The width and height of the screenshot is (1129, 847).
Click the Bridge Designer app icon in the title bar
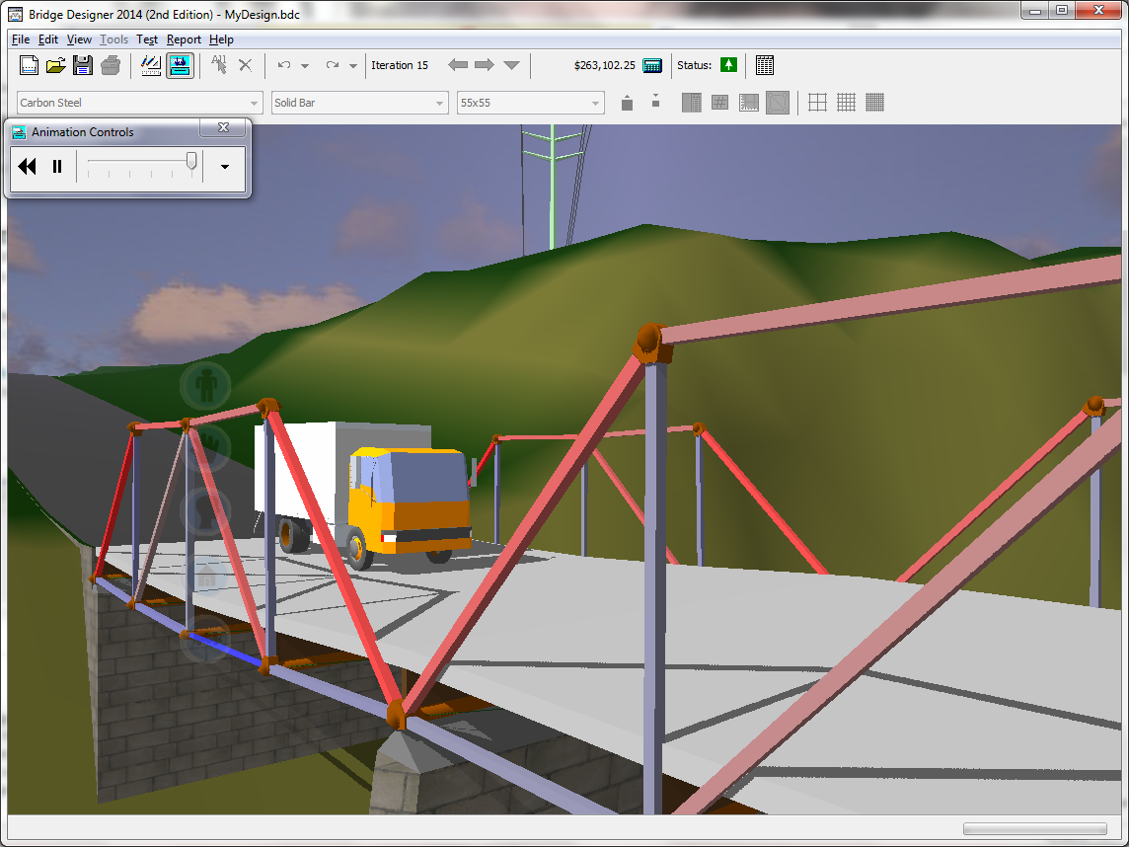(15, 15)
